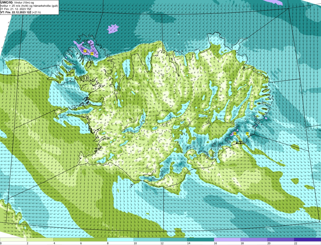Select the 14–16 m/s dark teal swatch

click(x=201, y=239)
